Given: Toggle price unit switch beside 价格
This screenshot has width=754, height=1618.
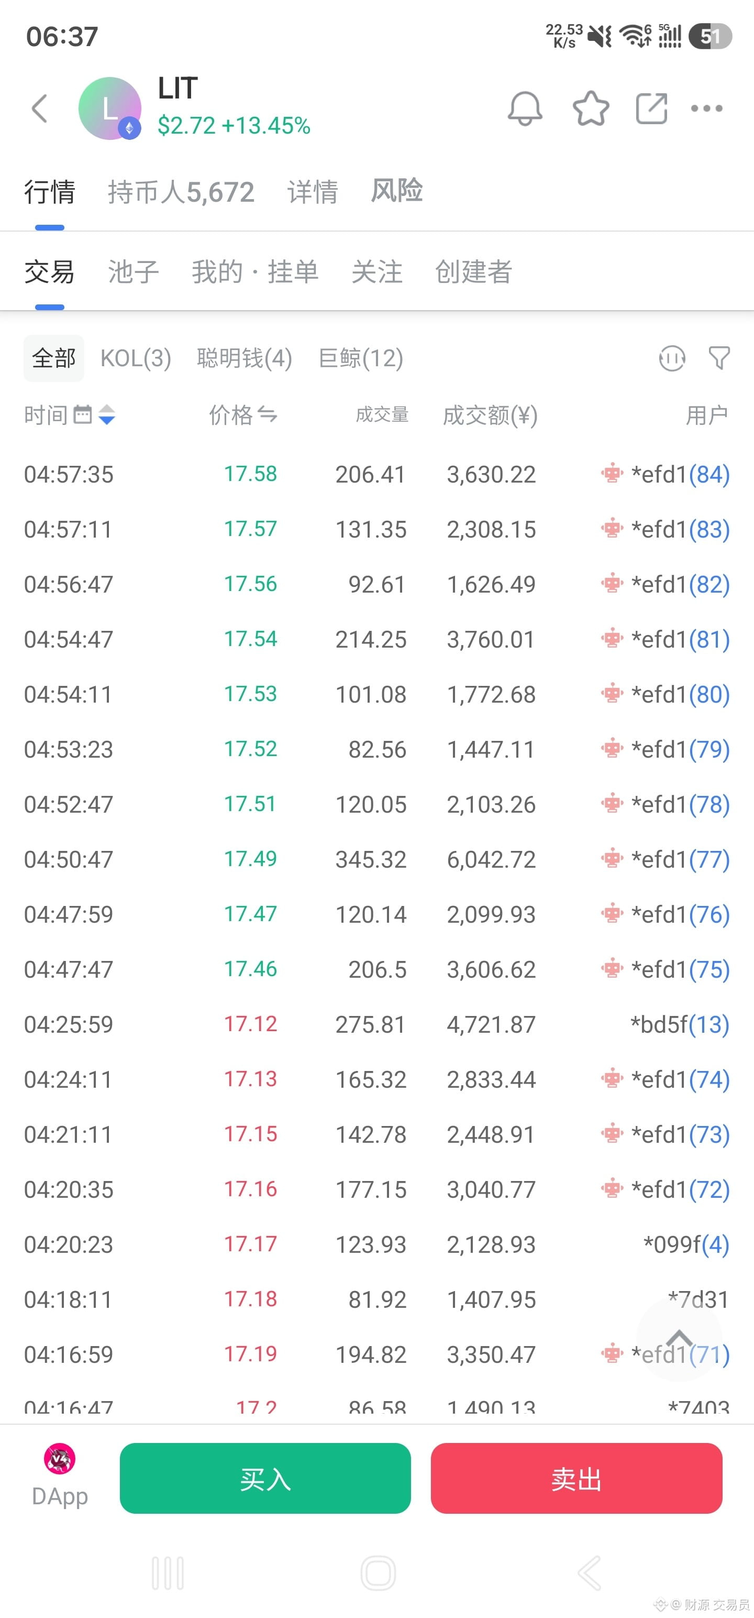Looking at the screenshot, I should [x=268, y=414].
